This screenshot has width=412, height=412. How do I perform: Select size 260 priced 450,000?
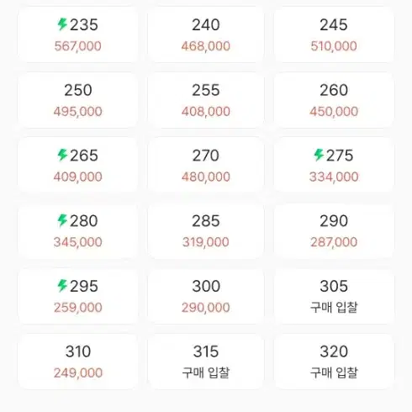tap(334, 100)
